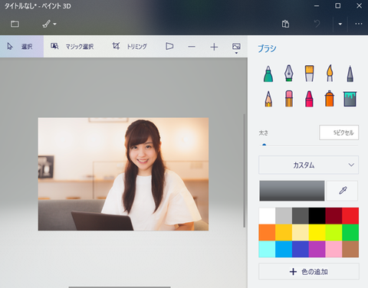Pick the dark gray color swatch

(301, 216)
